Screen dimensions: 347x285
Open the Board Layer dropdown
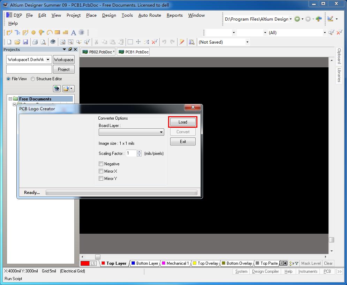click(131, 132)
